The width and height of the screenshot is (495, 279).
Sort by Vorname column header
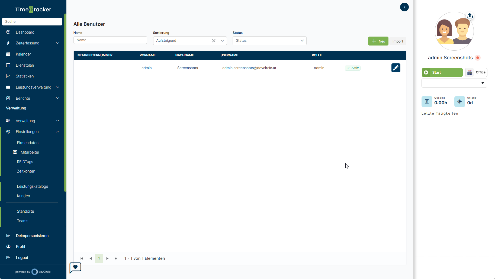click(147, 55)
